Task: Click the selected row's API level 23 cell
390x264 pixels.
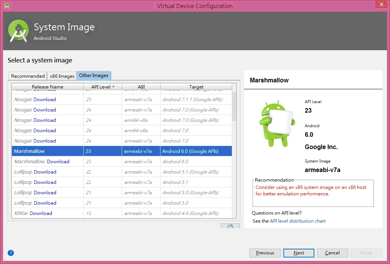Action: [x=103, y=151]
